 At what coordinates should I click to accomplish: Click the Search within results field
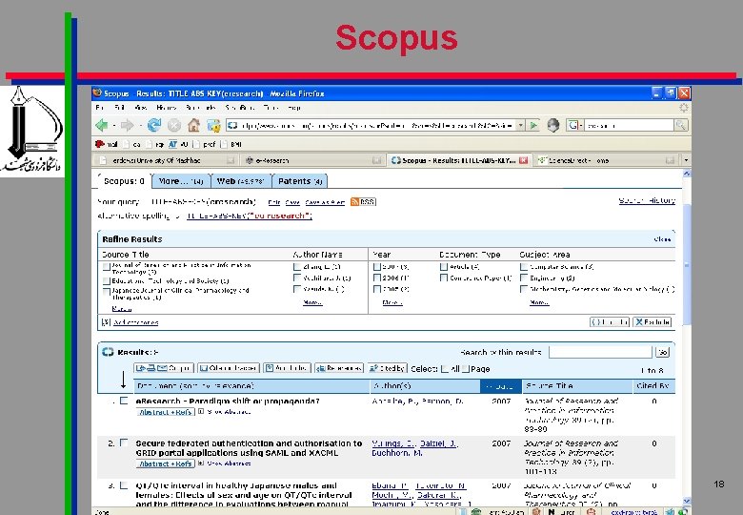600,352
